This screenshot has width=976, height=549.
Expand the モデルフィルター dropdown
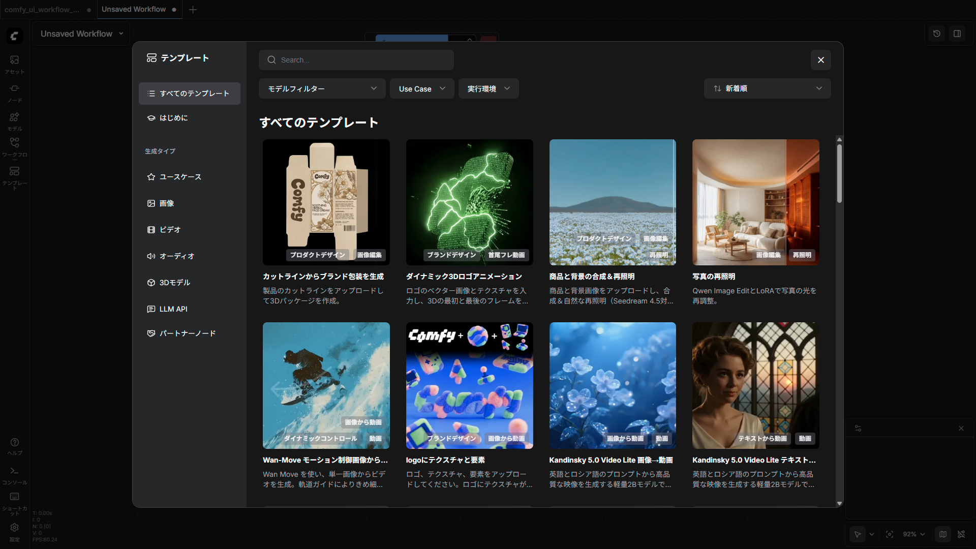[322, 88]
